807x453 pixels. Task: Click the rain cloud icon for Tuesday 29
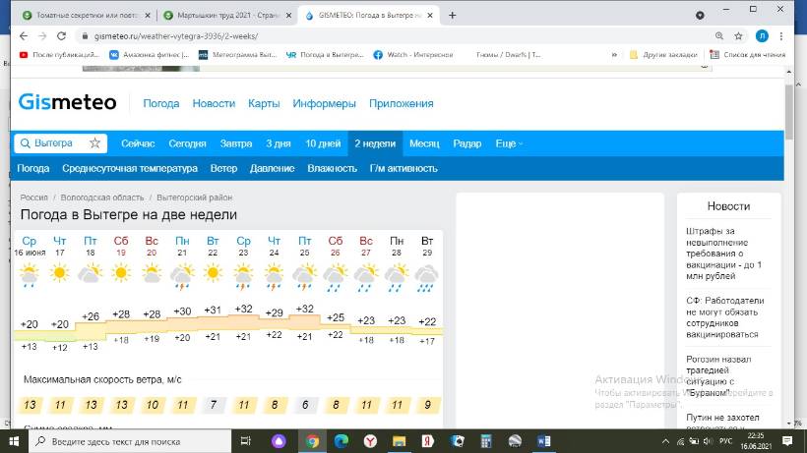427,278
